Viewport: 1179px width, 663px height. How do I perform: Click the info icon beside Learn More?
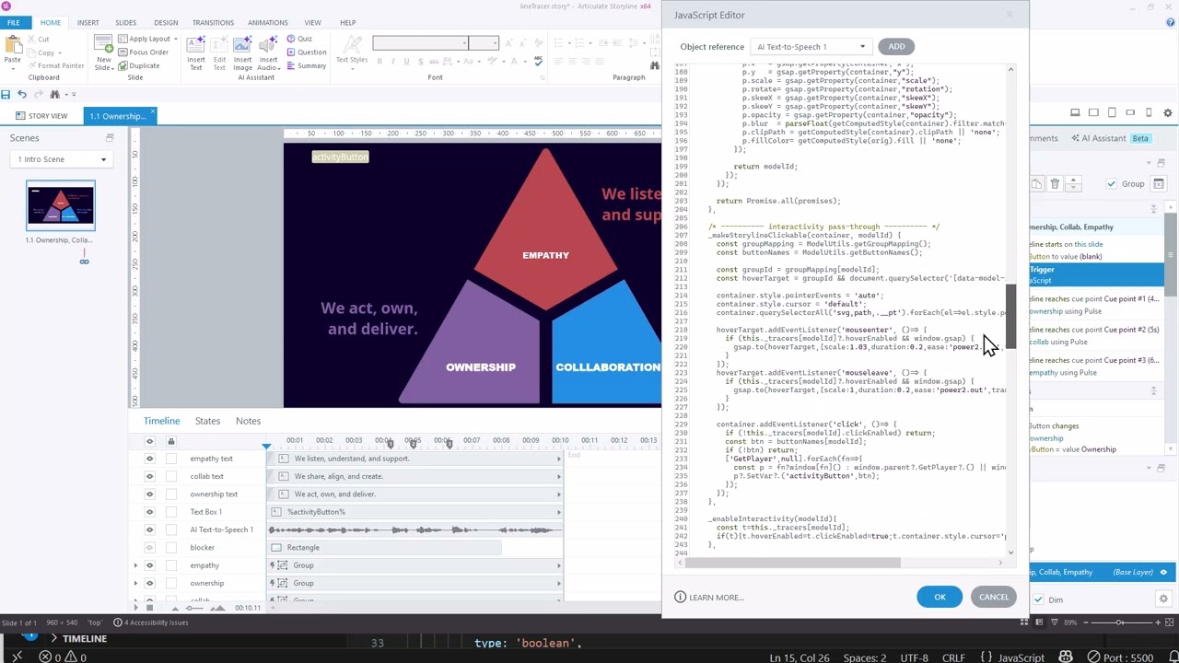coord(680,598)
